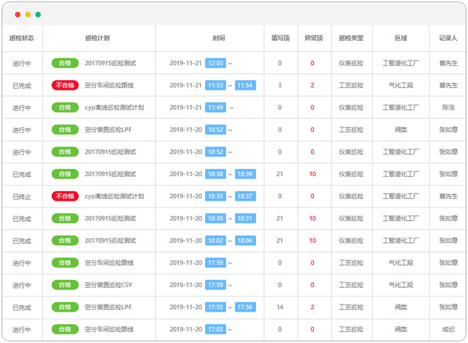The image size is (468, 343).
Task: Click the 时间 column header
Action: (219, 38)
